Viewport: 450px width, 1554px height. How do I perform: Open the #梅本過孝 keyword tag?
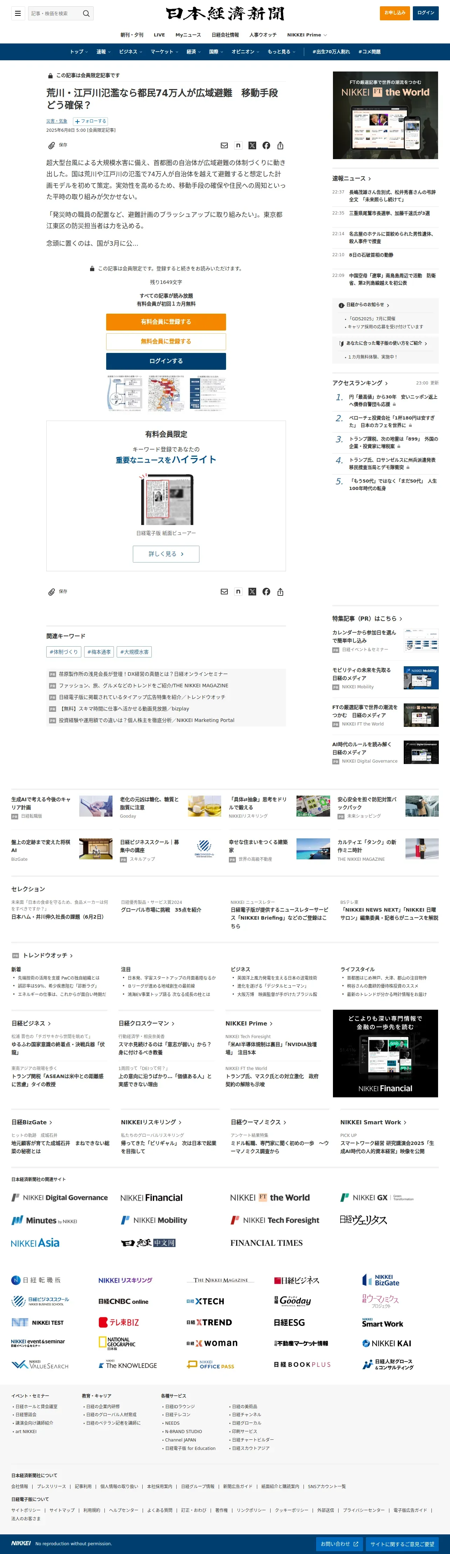coord(99,652)
